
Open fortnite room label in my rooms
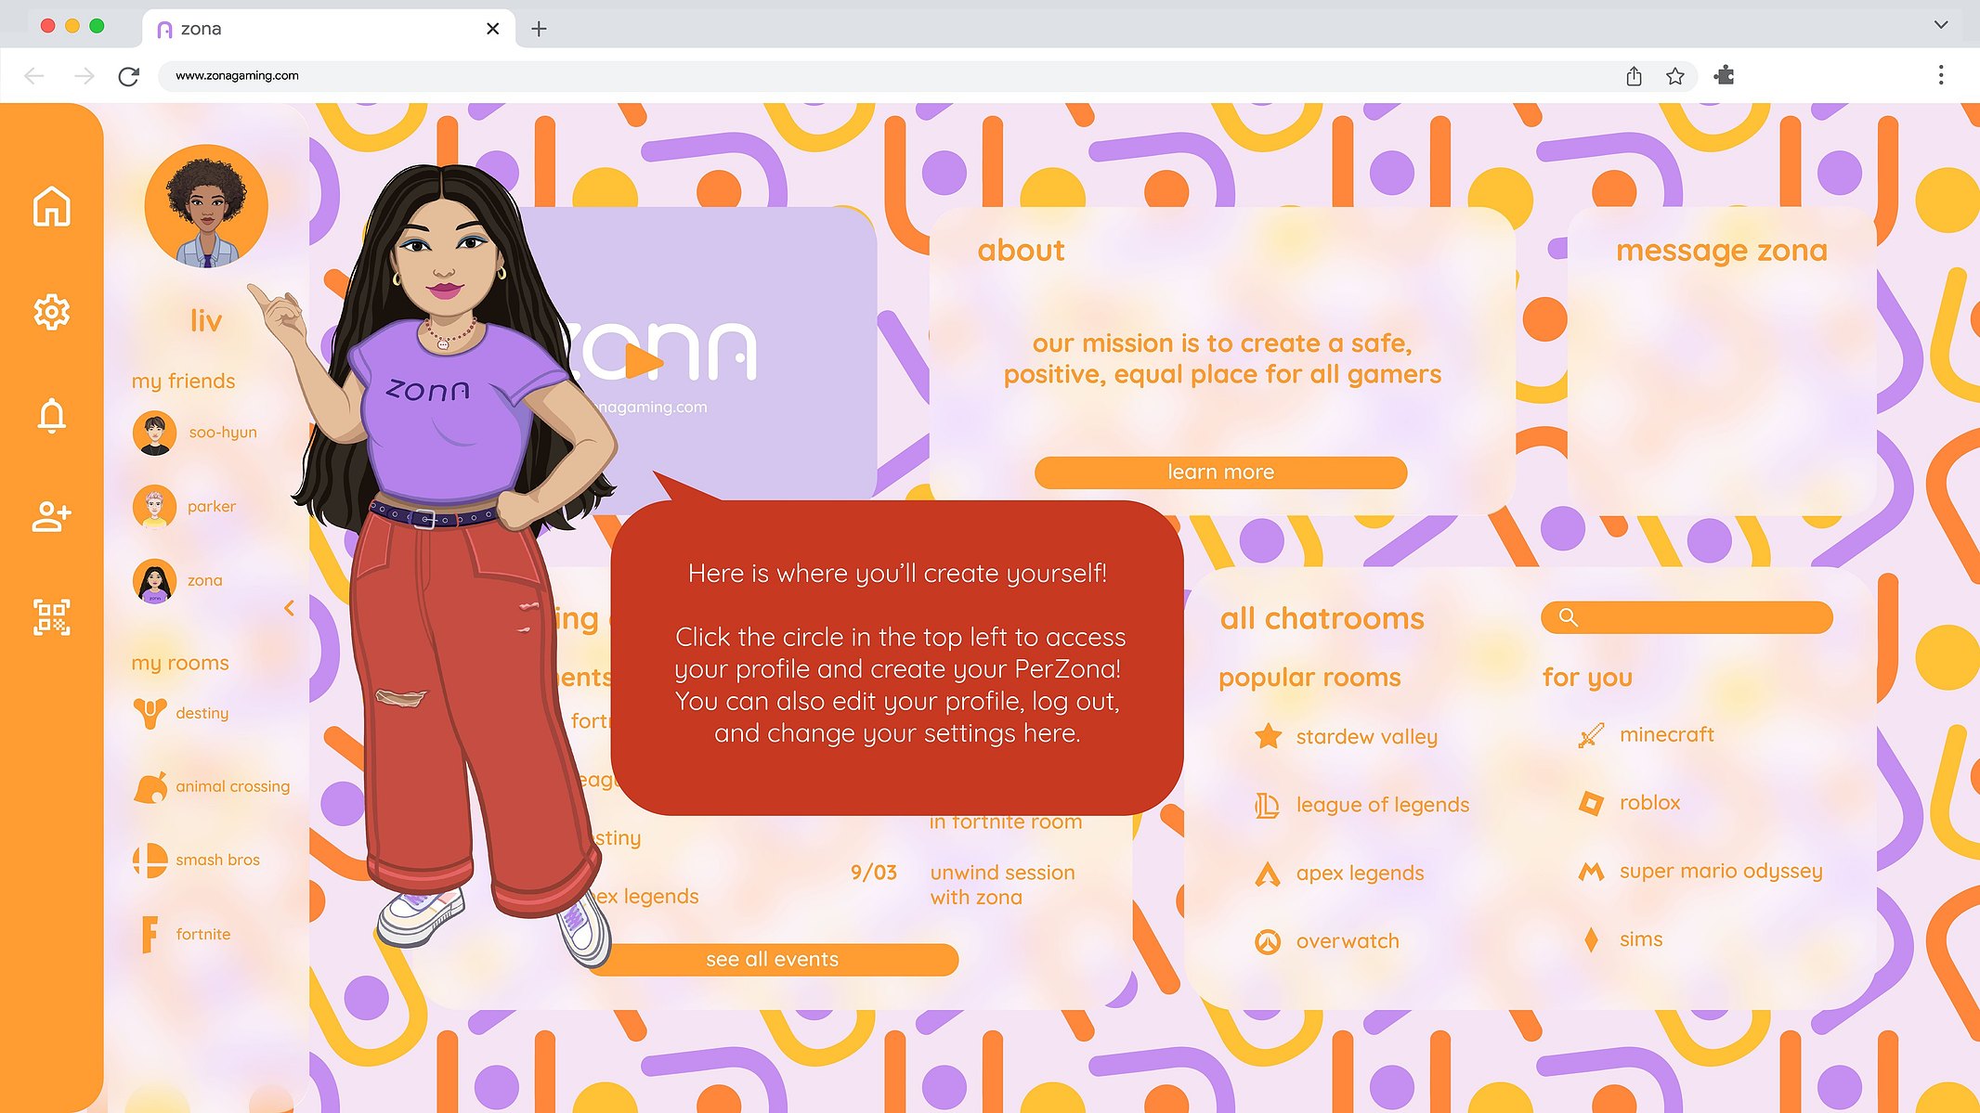(x=202, y=935)
